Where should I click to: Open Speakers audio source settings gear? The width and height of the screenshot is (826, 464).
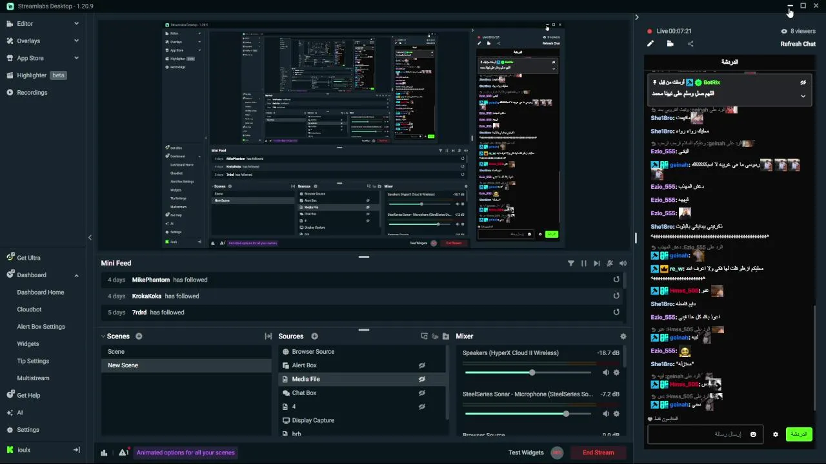point(616,372)
